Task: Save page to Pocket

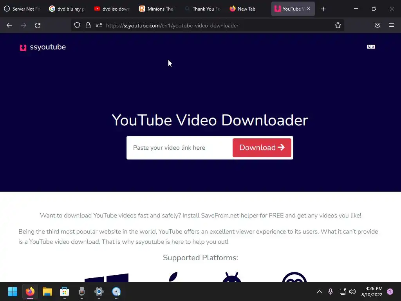Action: coord(378,25)
